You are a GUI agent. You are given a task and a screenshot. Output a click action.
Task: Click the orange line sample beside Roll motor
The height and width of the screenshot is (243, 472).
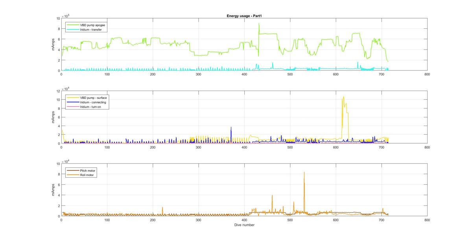pyautogui.click(x=73, y=175)
